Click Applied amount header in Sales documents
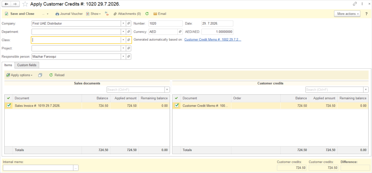Screen dimensions: 372x173 [124, 98]
